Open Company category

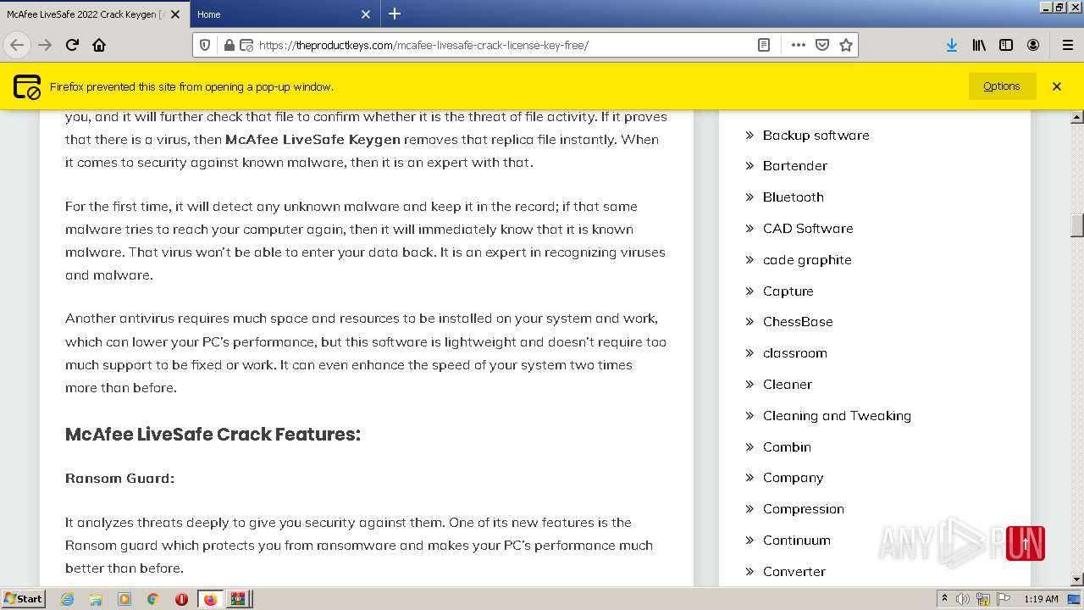click(793, 477)
